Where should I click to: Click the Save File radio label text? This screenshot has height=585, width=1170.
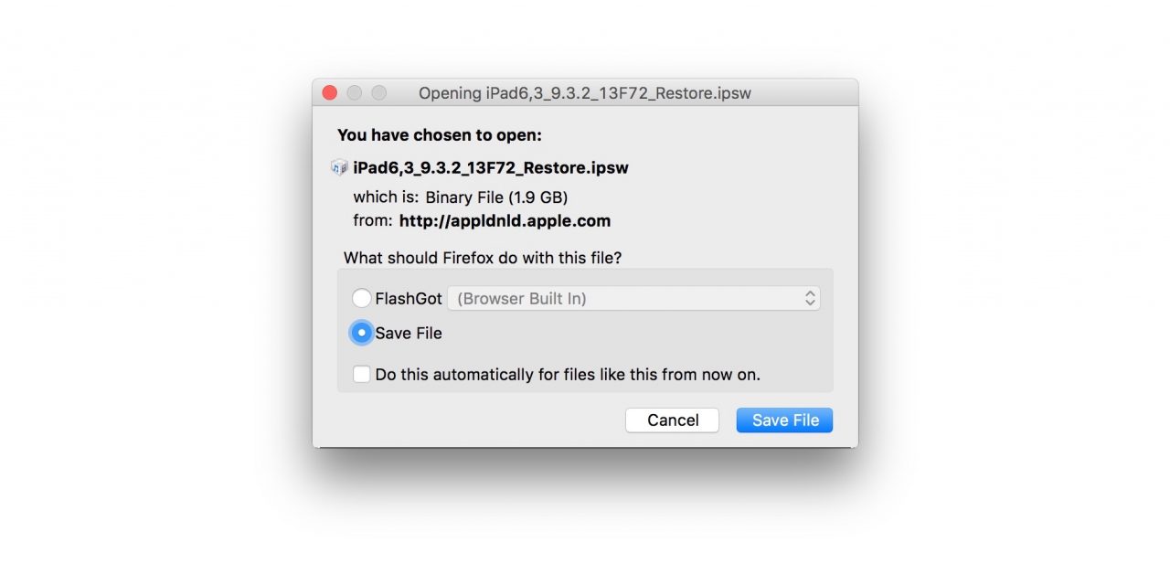[409, 333]
